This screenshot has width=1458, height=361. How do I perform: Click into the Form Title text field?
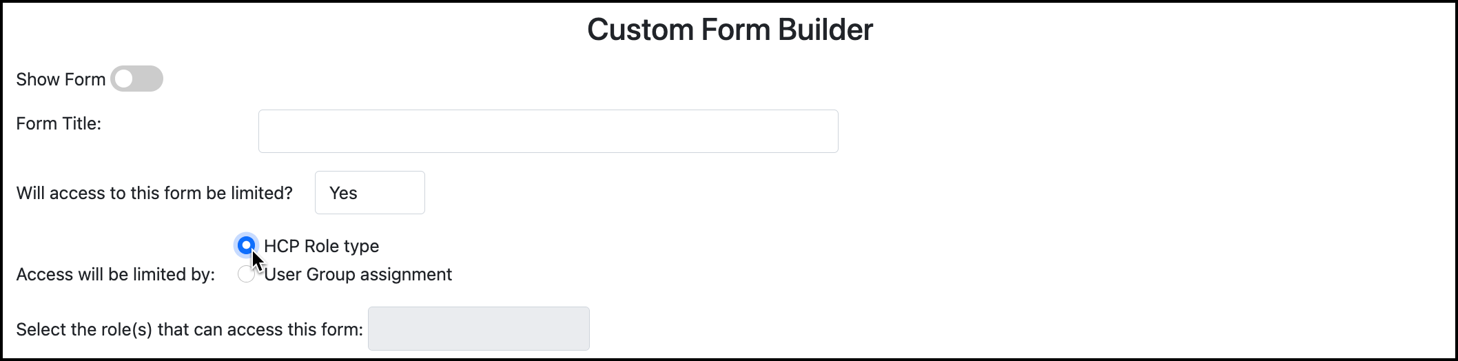[548, 131]
